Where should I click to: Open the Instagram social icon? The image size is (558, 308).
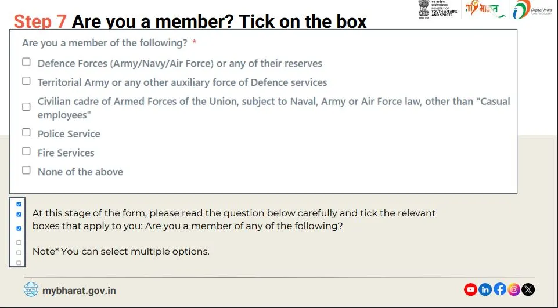pos(514,289)
